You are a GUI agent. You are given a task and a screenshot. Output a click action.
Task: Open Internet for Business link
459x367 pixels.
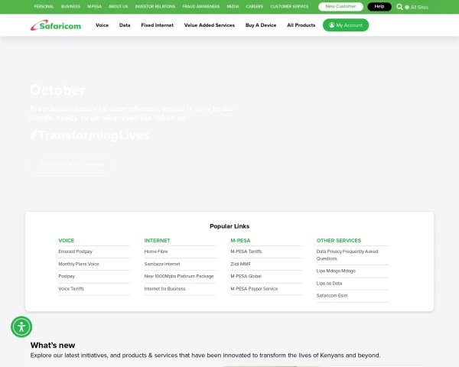(x=164, y=288)
